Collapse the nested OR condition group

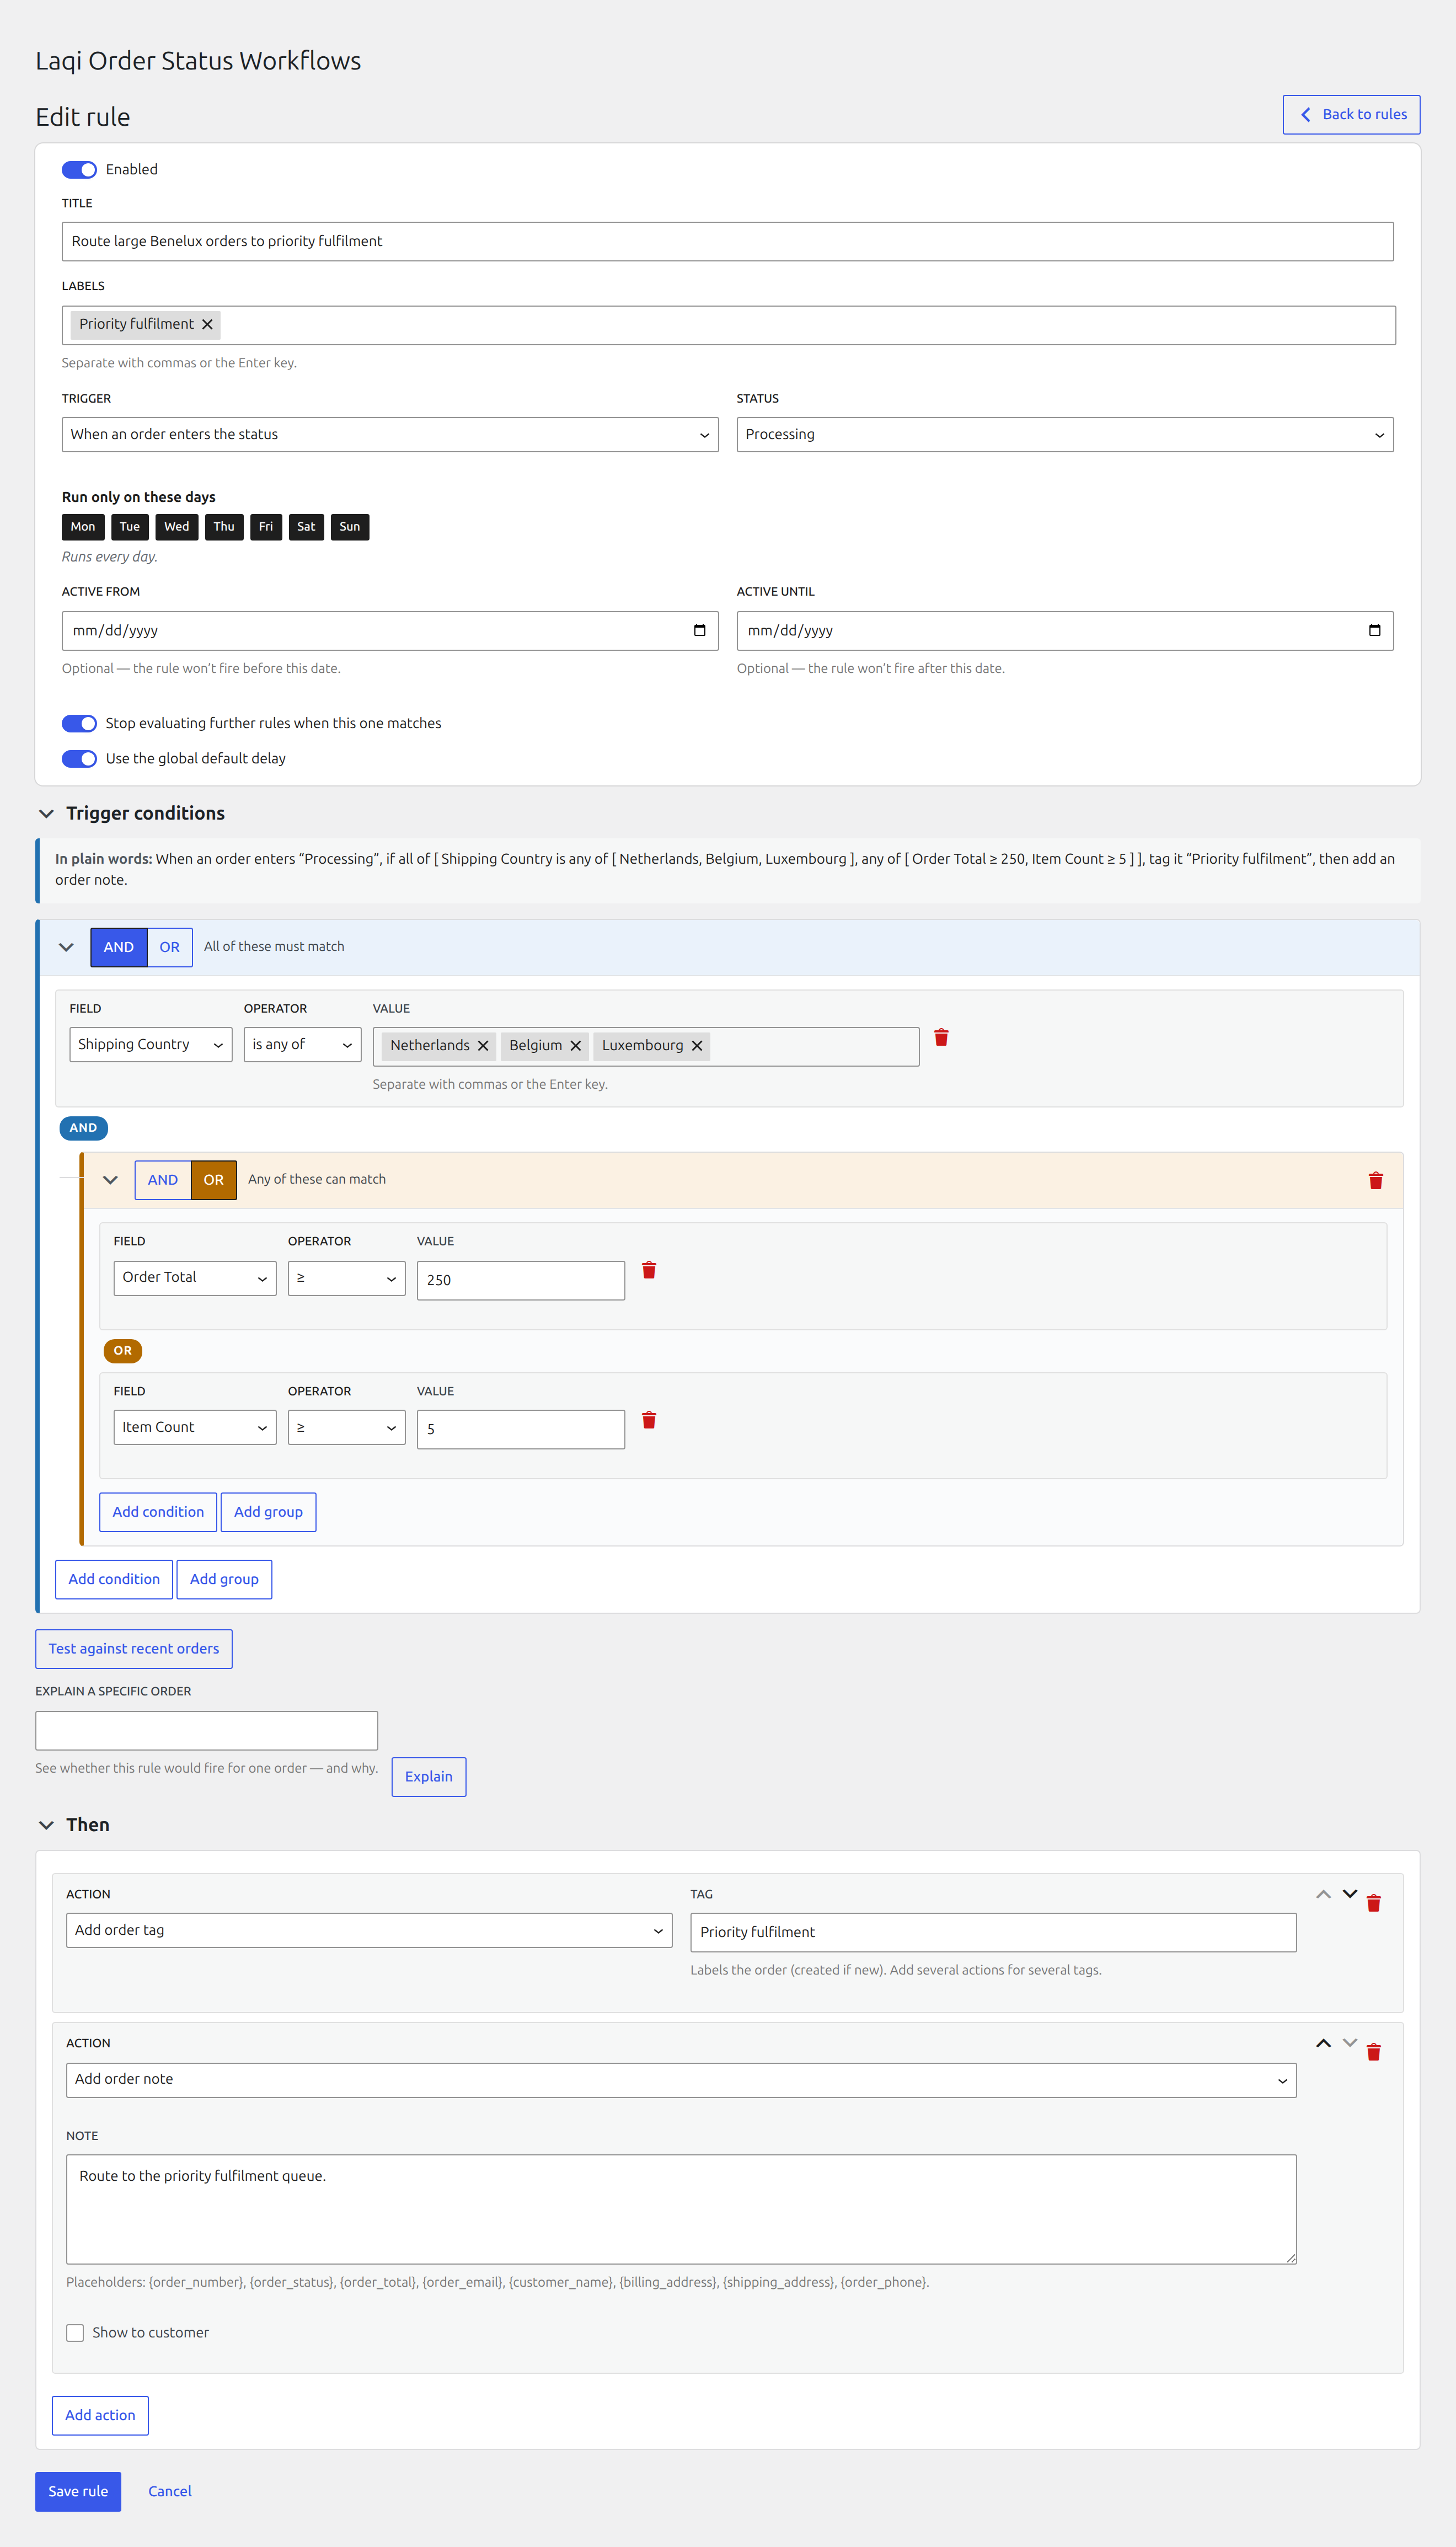pyautogui.click(x=110, y=1180)
